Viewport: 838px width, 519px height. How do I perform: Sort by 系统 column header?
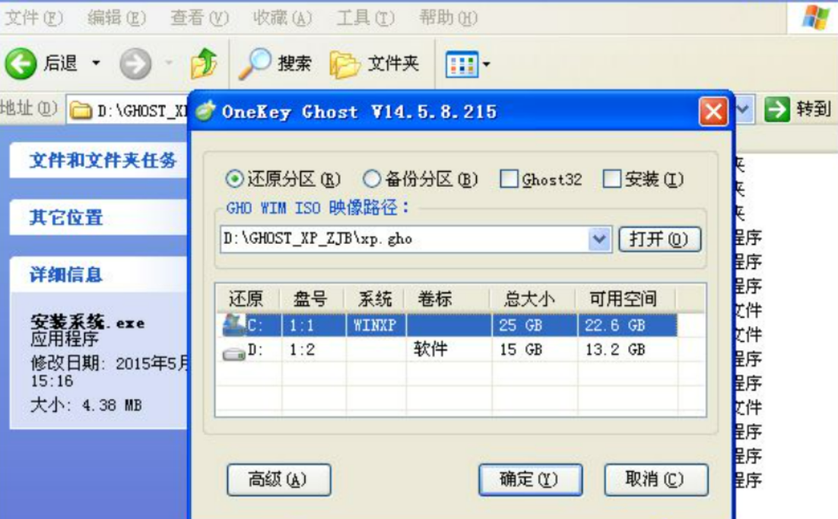375,298
